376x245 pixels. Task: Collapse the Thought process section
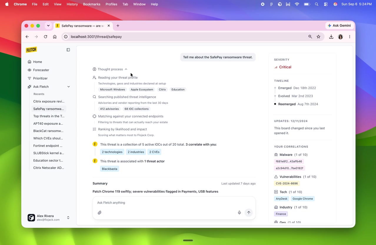110,69
